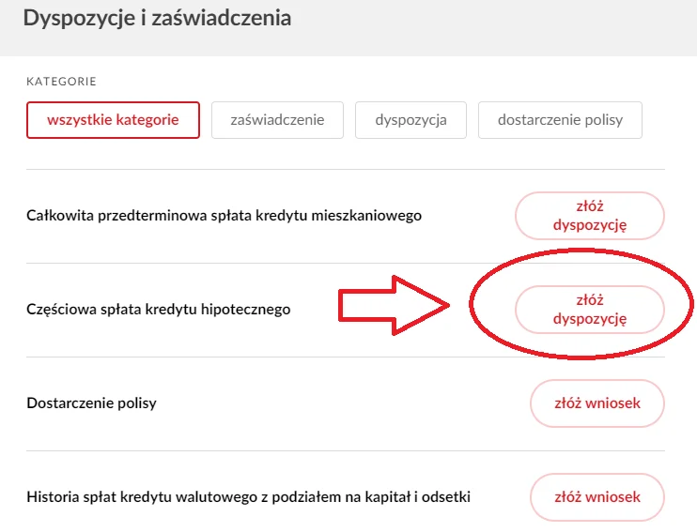Click the 'KATEGORIE' section label
697x532 pixels.
pyautogui.click(x=61, y=82)
